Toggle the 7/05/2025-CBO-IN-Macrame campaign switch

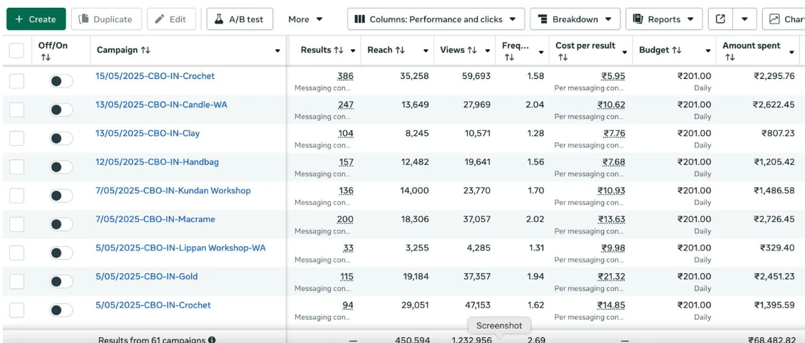(x=61, y=224)
